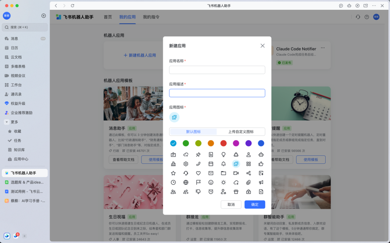
Task: Focus the 应用名称 input field
Action: point(217,70)
